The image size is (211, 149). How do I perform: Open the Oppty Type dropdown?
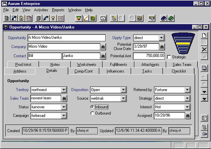coord(162,38)
